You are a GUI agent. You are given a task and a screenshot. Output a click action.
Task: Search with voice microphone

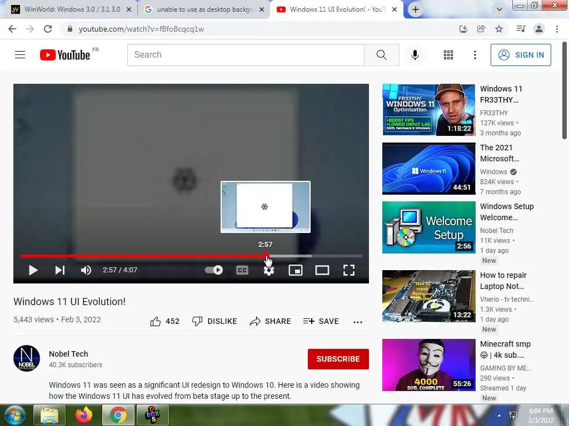(x=415, y=55)
